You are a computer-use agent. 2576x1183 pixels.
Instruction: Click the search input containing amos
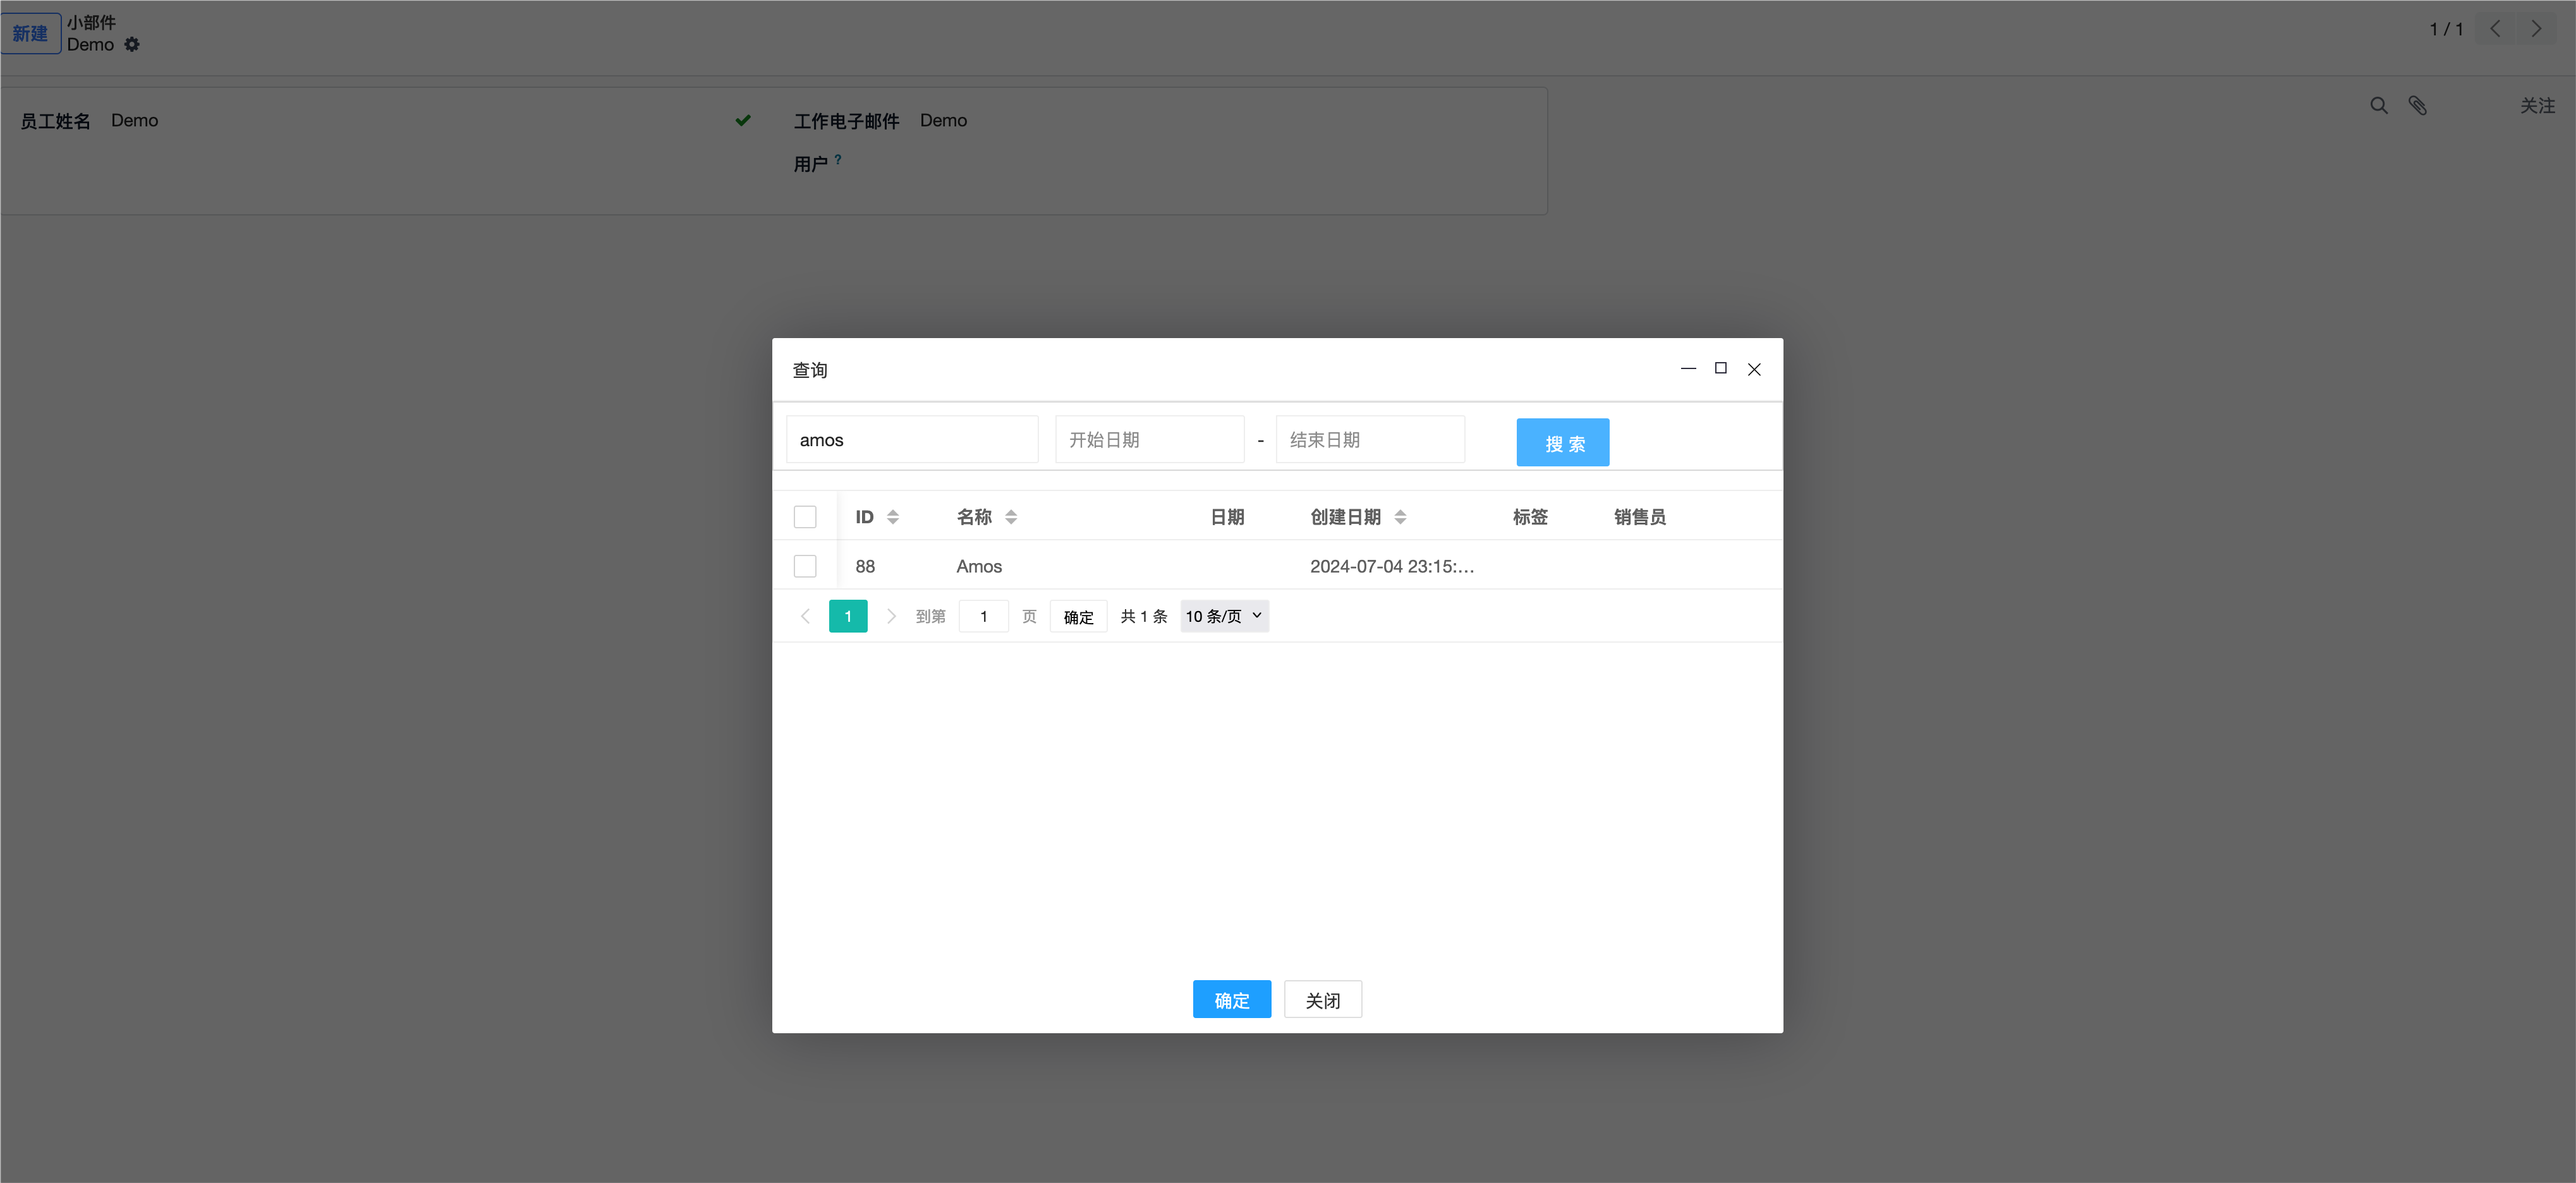pos(911,440)
